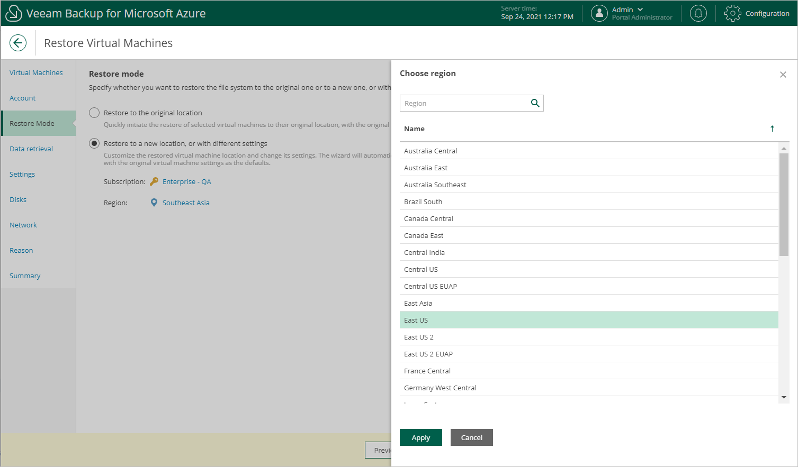Open Summary wizard step
798x467 pixels.
(25, 276)
